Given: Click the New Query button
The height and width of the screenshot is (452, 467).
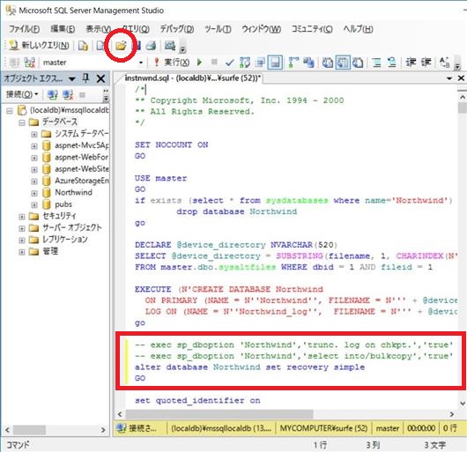Looking at the screenshot, I should point(39,46).
